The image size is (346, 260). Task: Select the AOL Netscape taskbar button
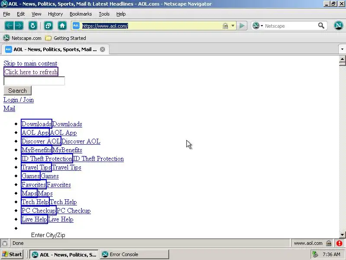pos(64,254)
